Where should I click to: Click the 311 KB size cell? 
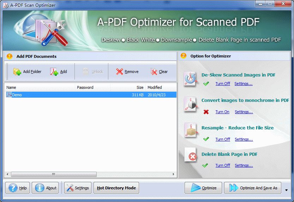tap(138, 95)
